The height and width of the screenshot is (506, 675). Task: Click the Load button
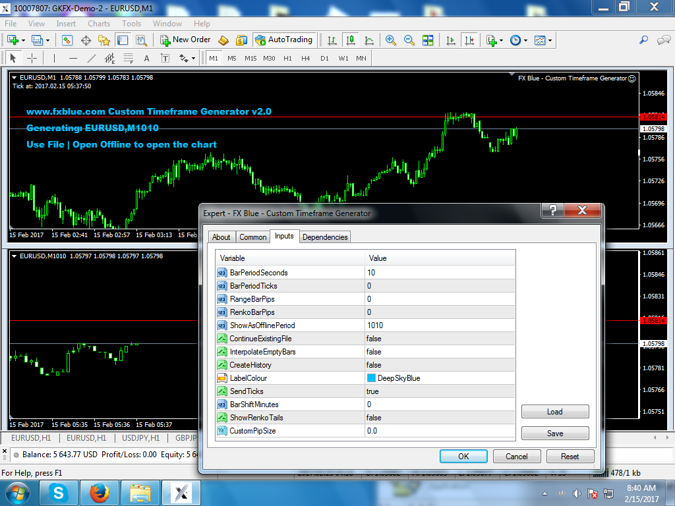pyautogui.click(x=555, y=412)
